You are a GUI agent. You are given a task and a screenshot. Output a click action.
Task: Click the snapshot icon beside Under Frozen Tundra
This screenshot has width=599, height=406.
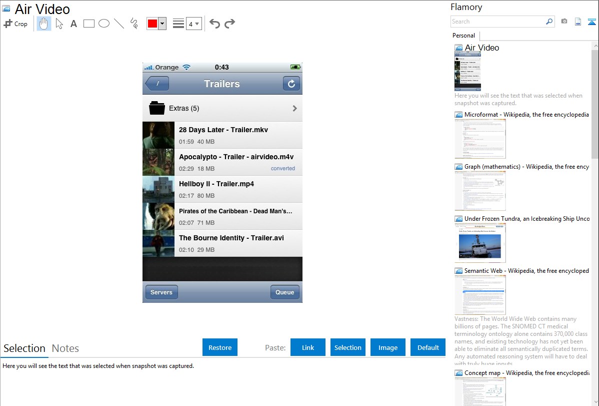(x=458, y=219)
